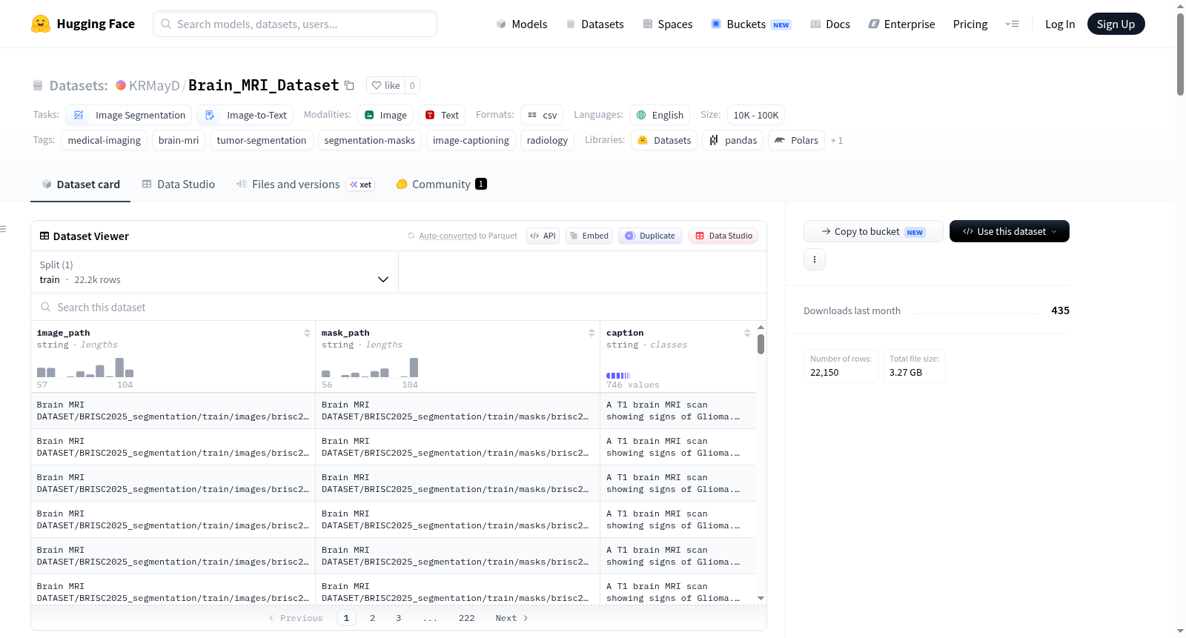The image size is (1186, 638).
Task: Click the API button in Dataset Viewer
Action: [543, 236]
